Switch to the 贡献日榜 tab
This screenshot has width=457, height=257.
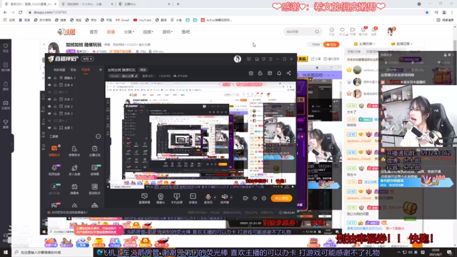[x=354, y=51]
